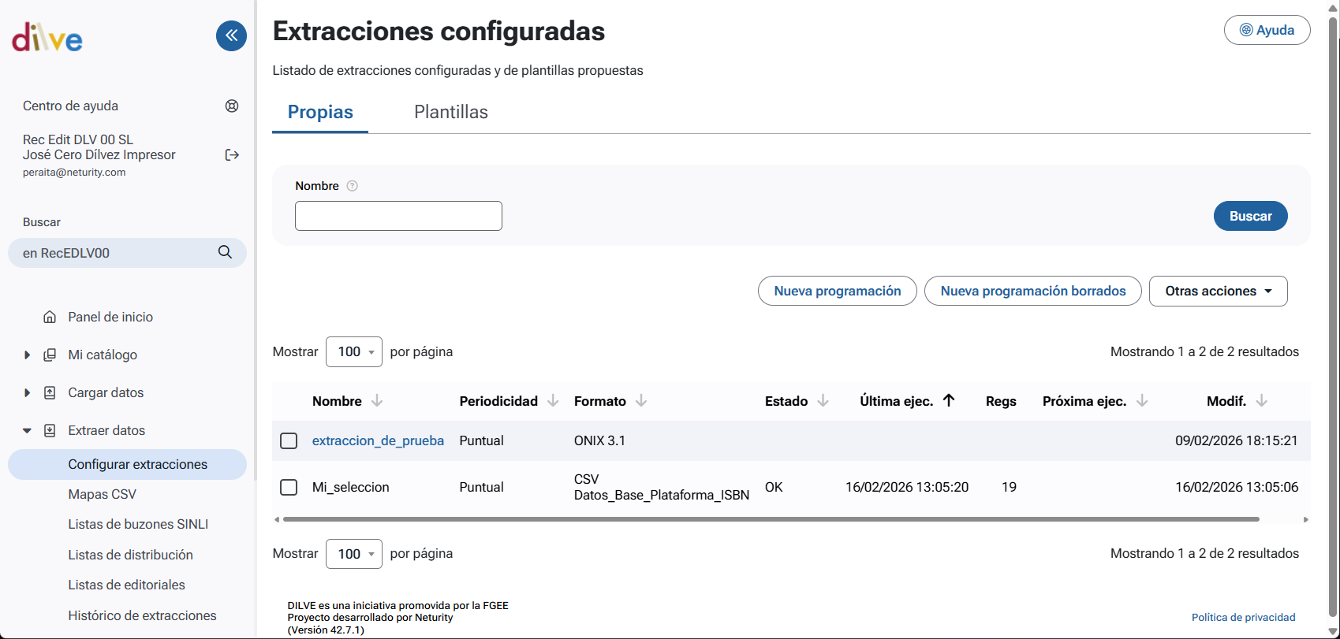Tick checkbox for extraccion_de_prueba row

(289, 440)
